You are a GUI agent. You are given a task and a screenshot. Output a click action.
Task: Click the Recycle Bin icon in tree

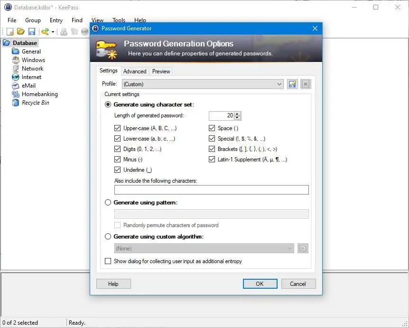tap(16, 103)
